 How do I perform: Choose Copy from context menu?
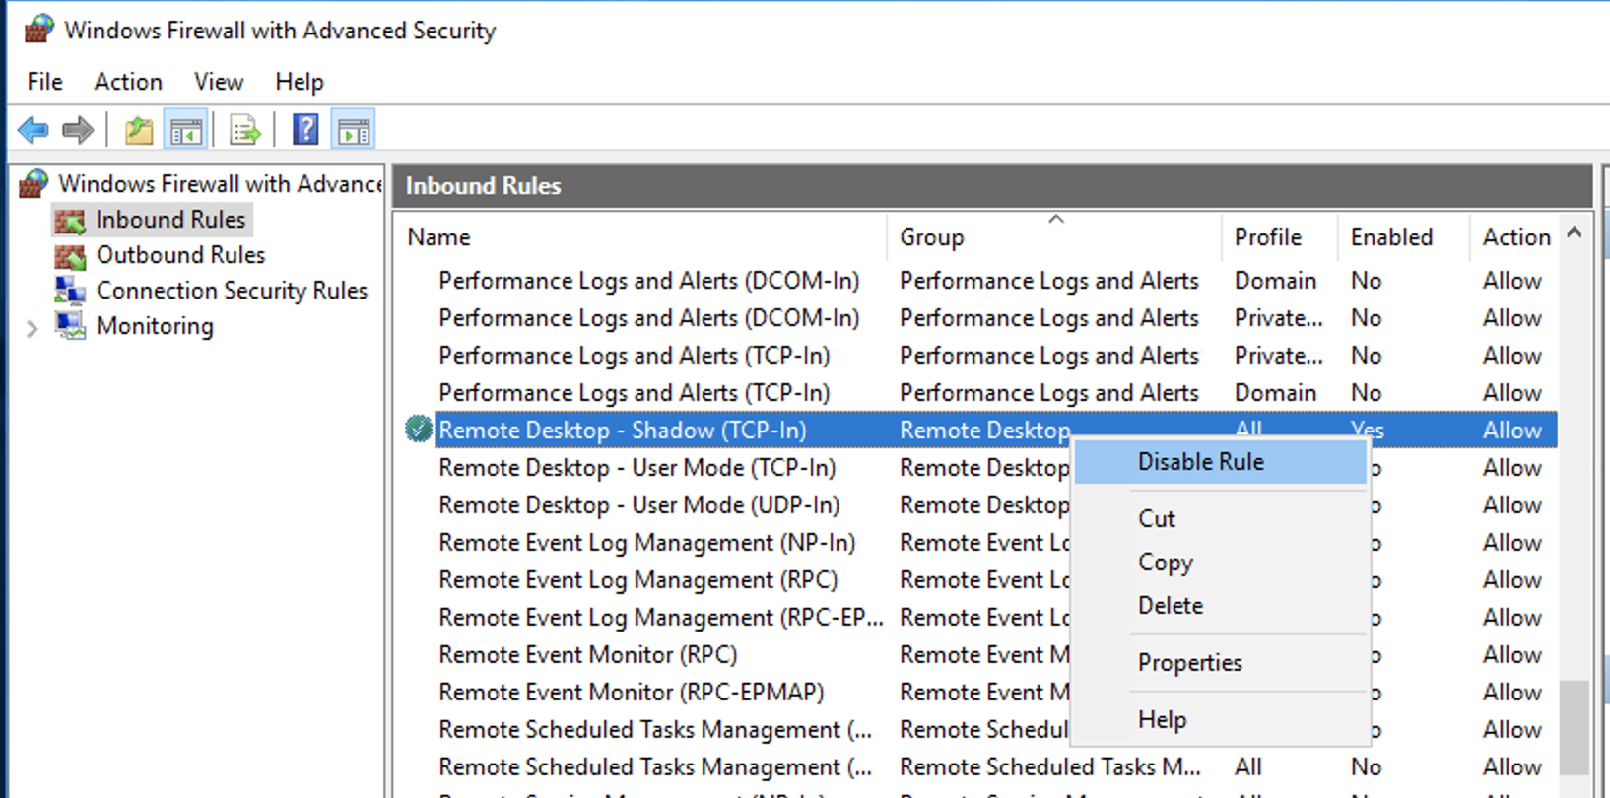click(1220, 563)
